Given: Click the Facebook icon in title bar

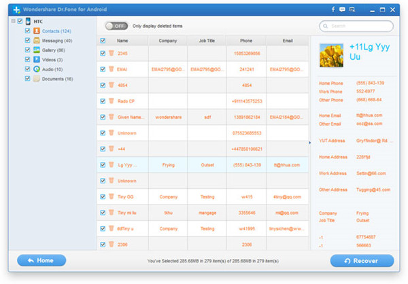Looking at the screenshot, I should click(333, 10).
